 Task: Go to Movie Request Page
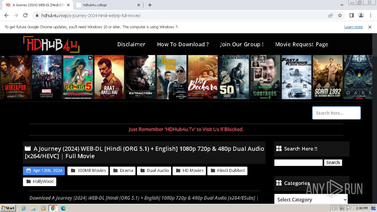tap(302, 44)
